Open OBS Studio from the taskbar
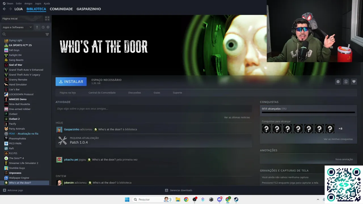Viewport: 363px width, 204px height. click(x=195, y=199)
